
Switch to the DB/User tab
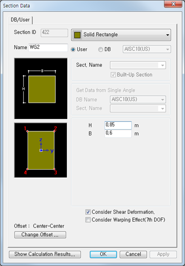[20, 20]
